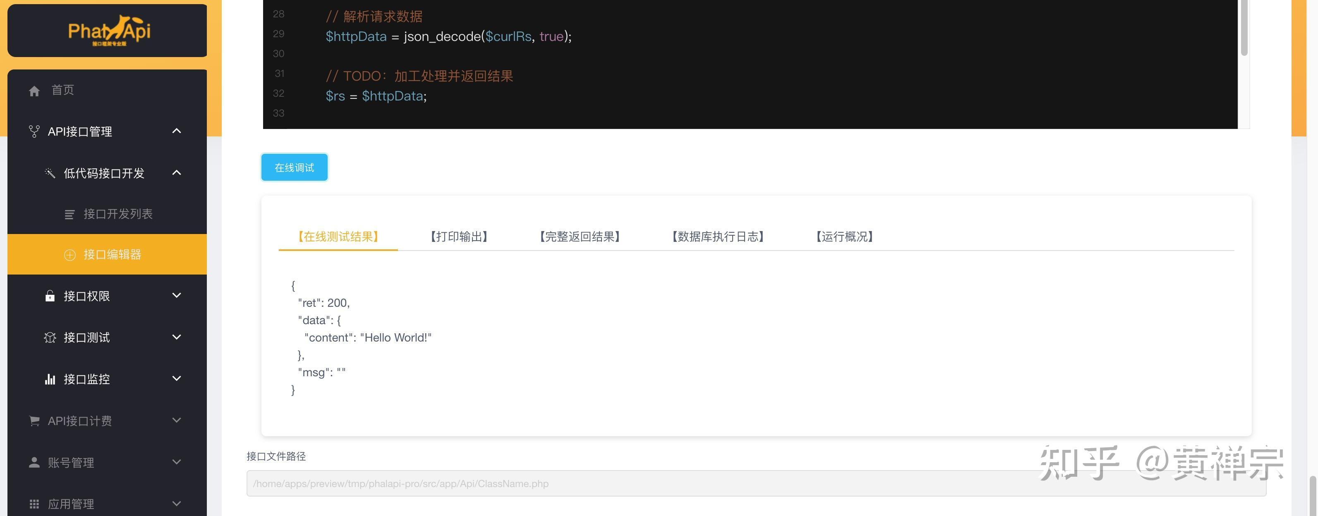
Task: Click the 在线调试 button
Action: click(x=294, y=167)
